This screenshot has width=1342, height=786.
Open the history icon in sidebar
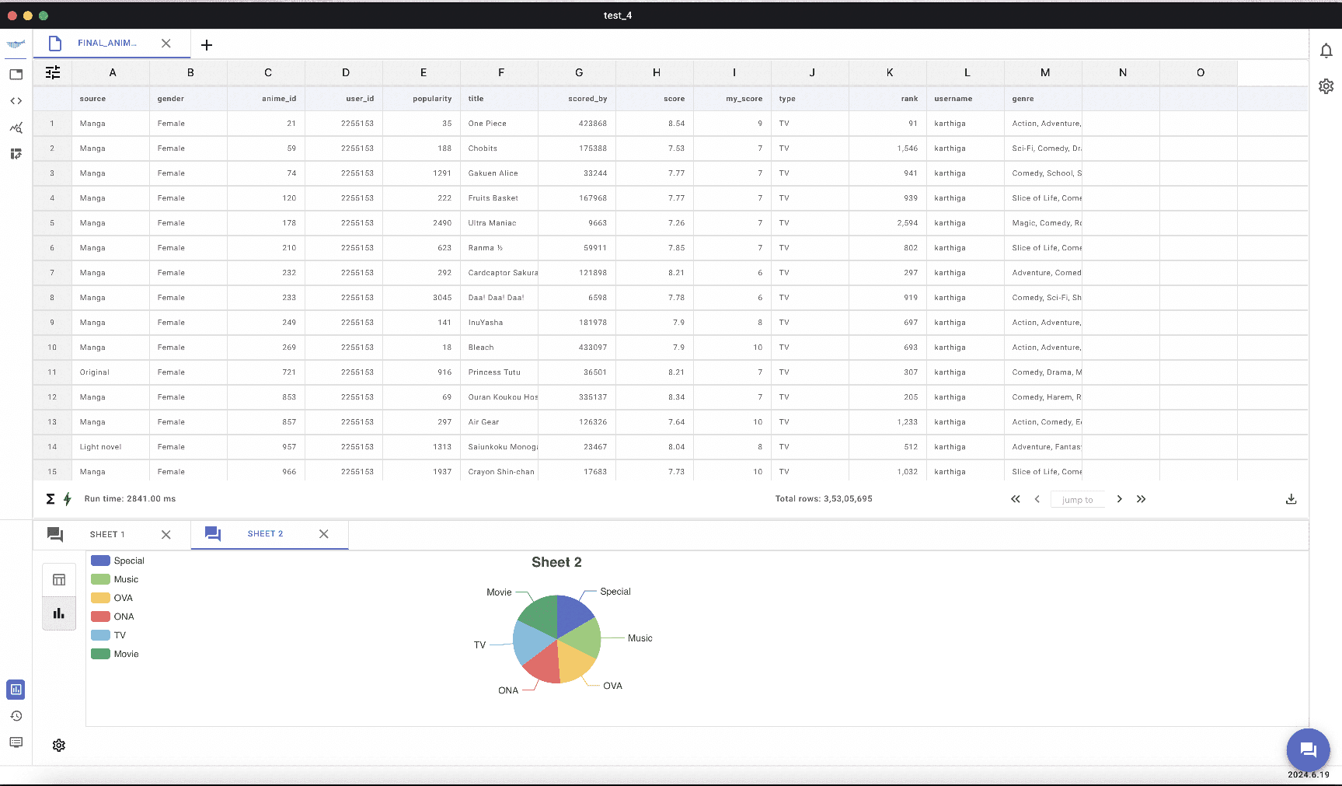[x=16, y=716]
